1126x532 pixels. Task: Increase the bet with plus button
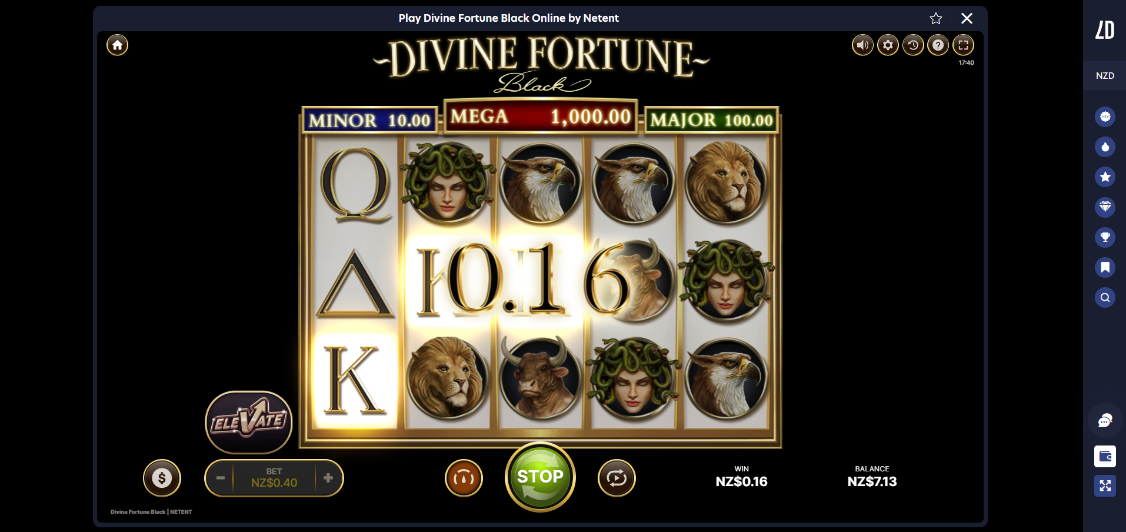point(328,478)
